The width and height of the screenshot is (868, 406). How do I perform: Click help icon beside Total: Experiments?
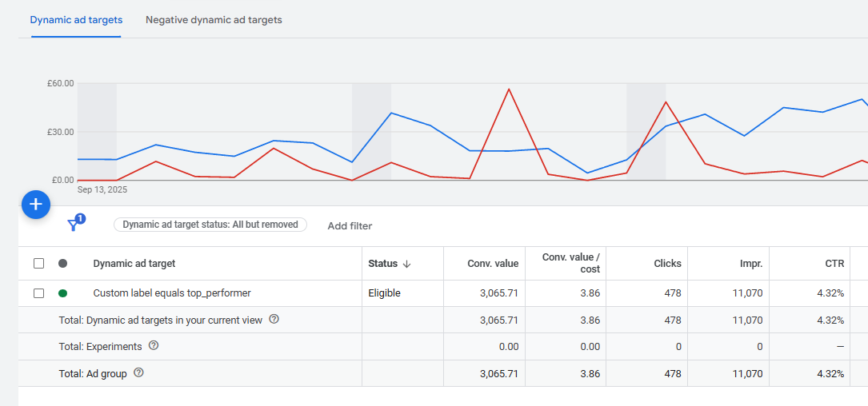154,346
